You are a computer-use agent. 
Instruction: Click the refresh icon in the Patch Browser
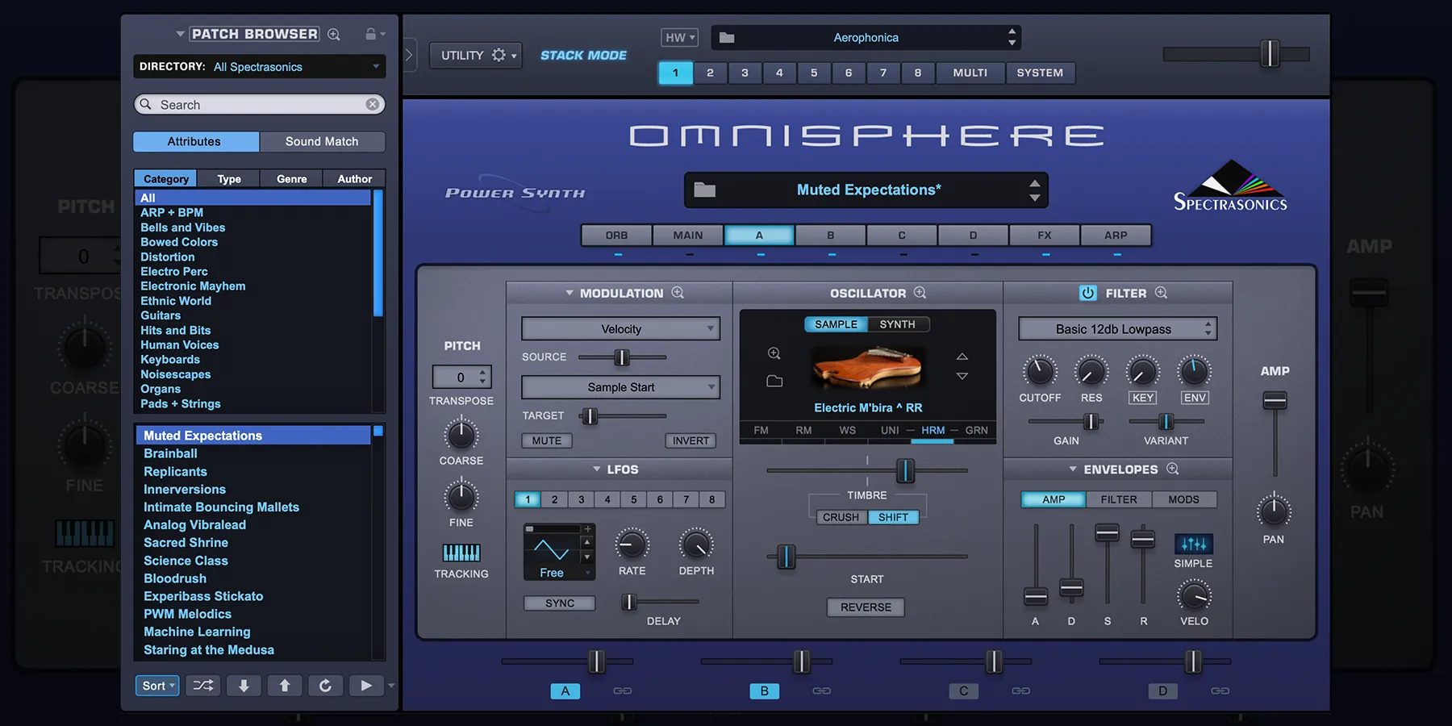click(326, 685)
